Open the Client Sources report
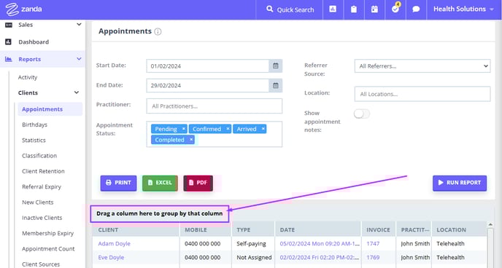The height and width of the screenshot is (268, 502). (41, 264)
